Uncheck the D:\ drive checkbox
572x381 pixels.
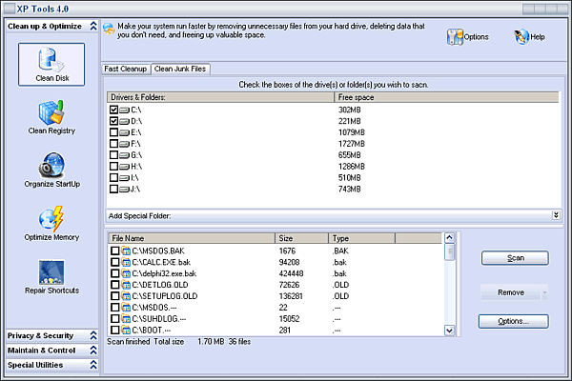[113, 121]
